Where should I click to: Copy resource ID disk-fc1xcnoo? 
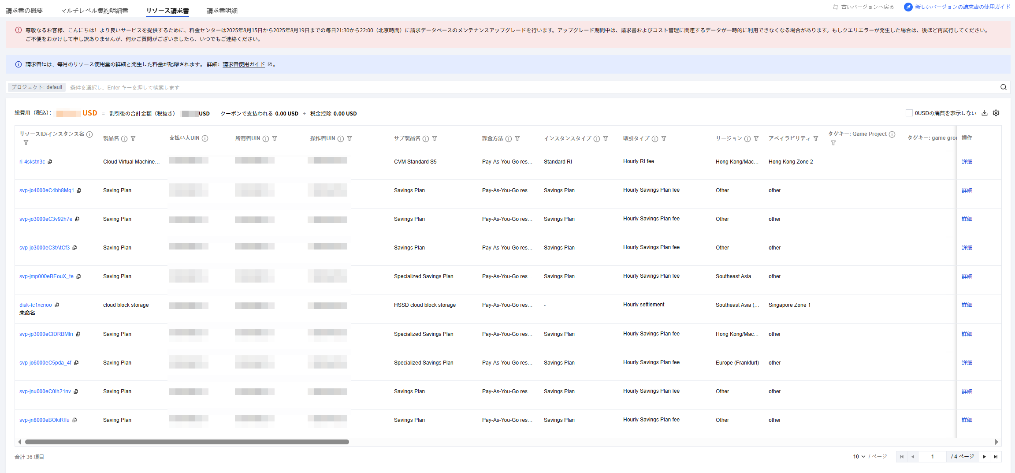[x=57, y=305]
